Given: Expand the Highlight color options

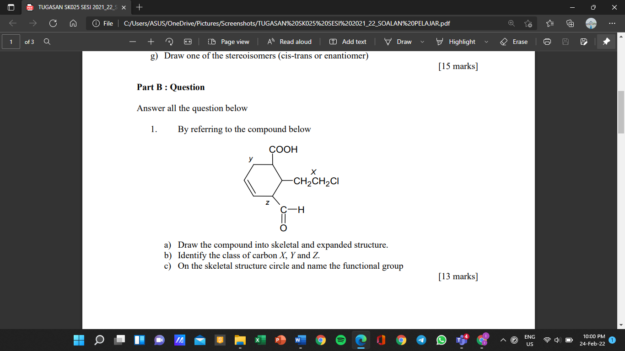Looking at the screenshot, I should tap(486, 42).
